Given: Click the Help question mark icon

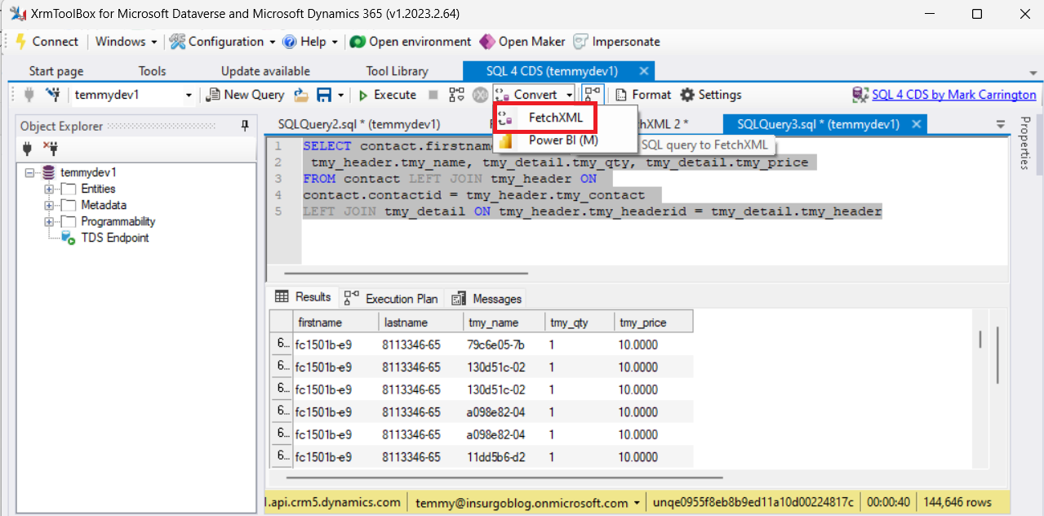Looking at the screenshot, I should click(290, 42).
